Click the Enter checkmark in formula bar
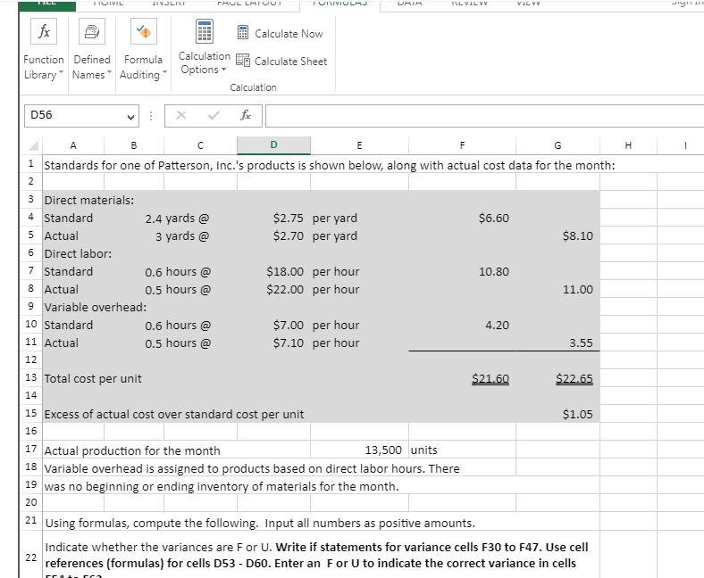704x578 pixels. 214,116
